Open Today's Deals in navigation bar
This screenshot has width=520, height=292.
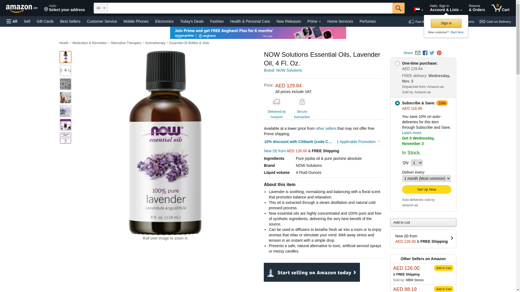coord(192,21)
